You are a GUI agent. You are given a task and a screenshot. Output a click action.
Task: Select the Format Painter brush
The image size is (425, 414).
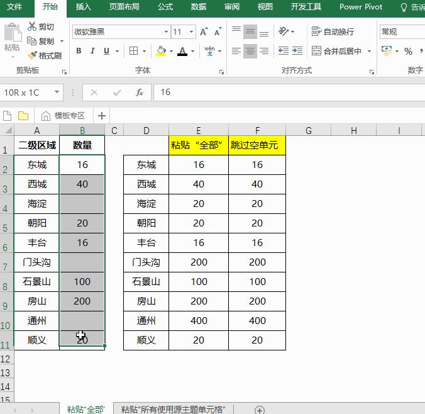[x=45, y=55]
